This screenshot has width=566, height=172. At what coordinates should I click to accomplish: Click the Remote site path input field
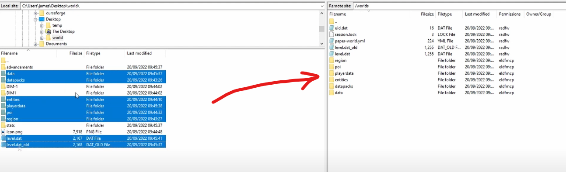point(459,6)
